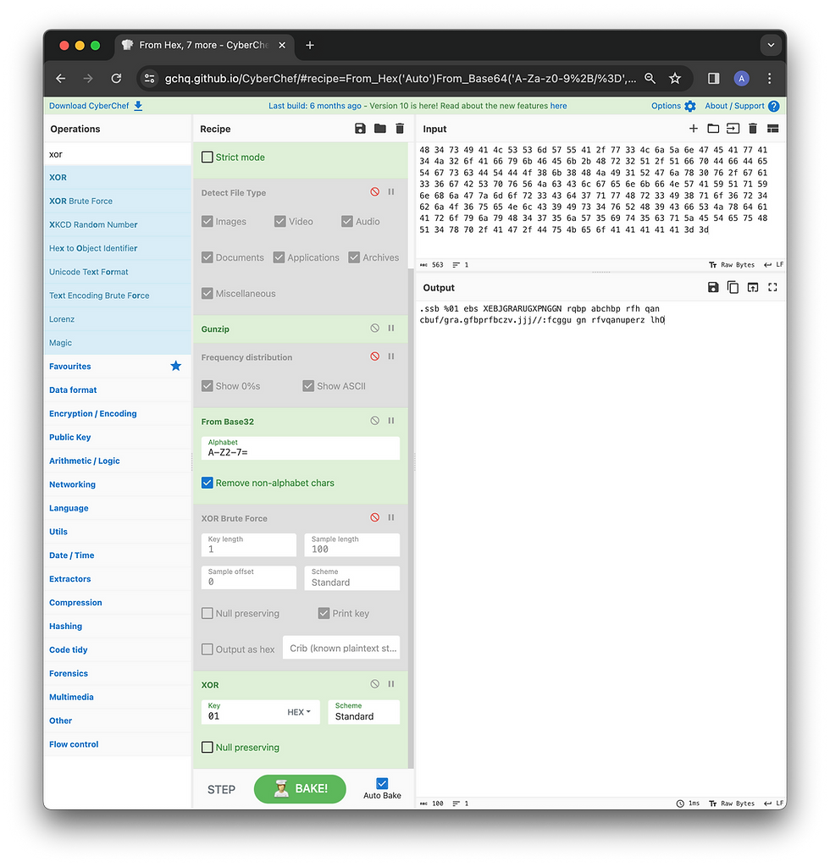This screenshot has width=830, height=867.
Task: Uncheck the Audio file type checkbox
Action: pyautogui.click(x=347, y=221)
